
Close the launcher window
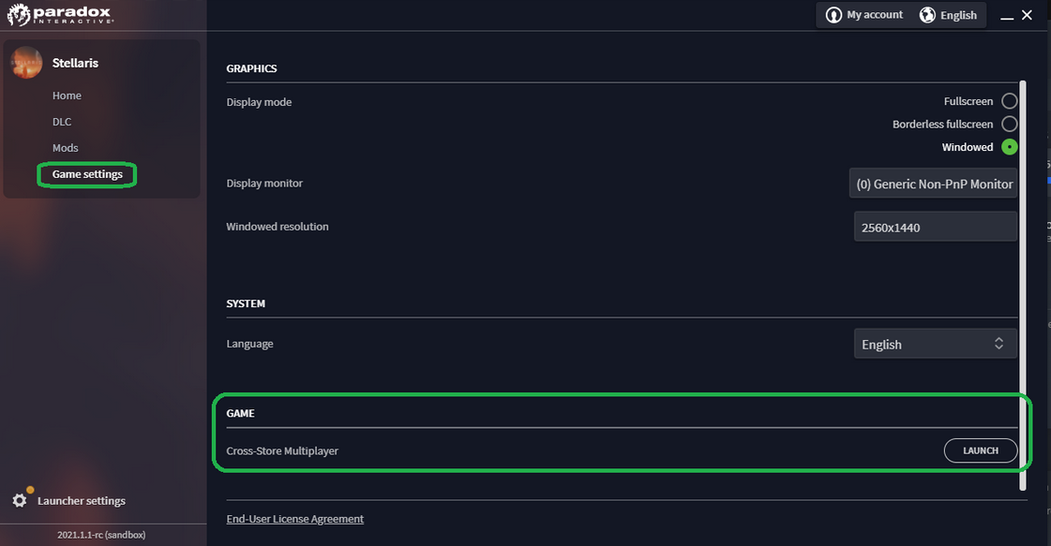pyautogui.click(x=1027, y=15)
